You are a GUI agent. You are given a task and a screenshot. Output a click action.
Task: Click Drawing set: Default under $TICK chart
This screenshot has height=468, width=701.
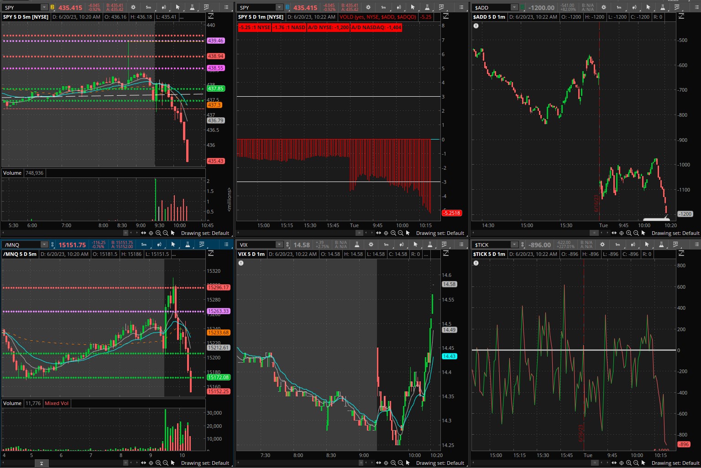click(675, 463)
